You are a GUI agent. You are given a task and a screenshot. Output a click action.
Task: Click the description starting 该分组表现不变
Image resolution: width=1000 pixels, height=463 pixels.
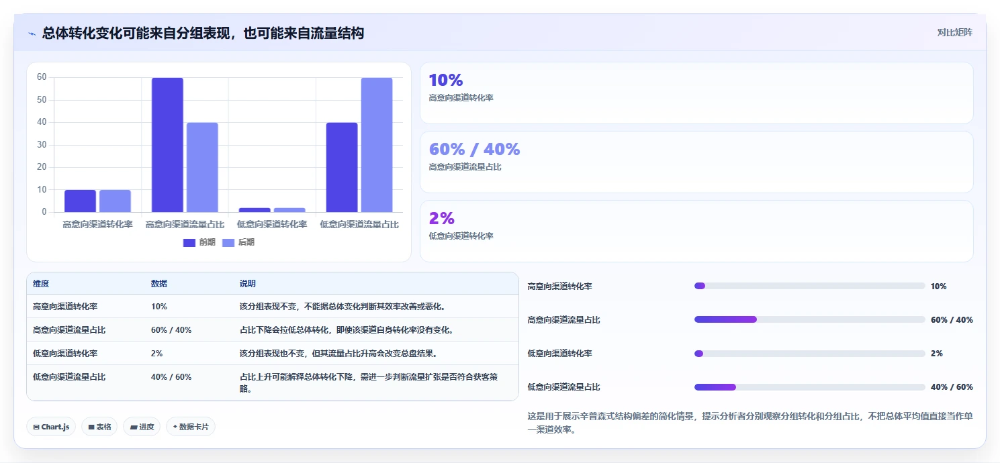coord(343,306)
